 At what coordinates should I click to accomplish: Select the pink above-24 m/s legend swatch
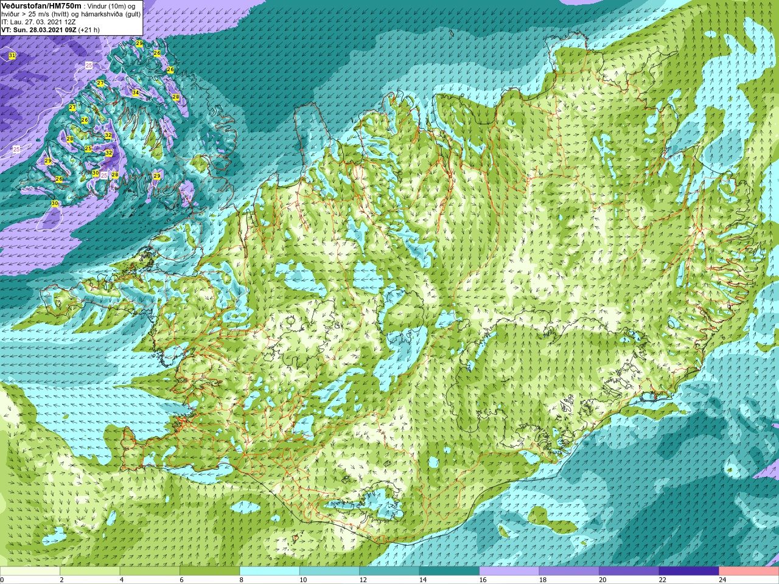point(749,571)
